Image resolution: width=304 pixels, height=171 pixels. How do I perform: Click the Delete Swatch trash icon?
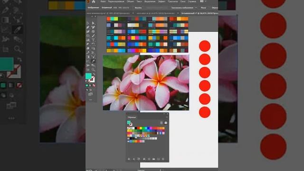coord(163,159)
